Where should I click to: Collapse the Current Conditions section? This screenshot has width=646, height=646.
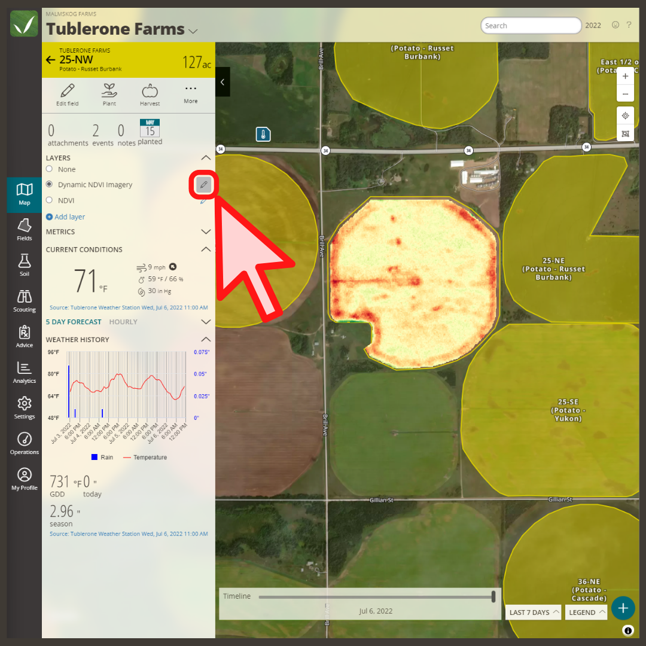206,249
